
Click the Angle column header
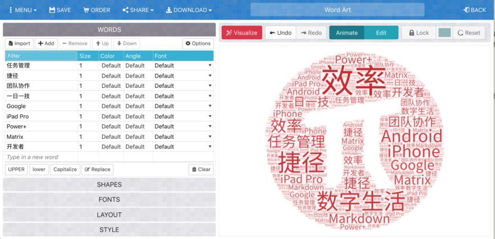pyautogui.click(x=133, y=56)
